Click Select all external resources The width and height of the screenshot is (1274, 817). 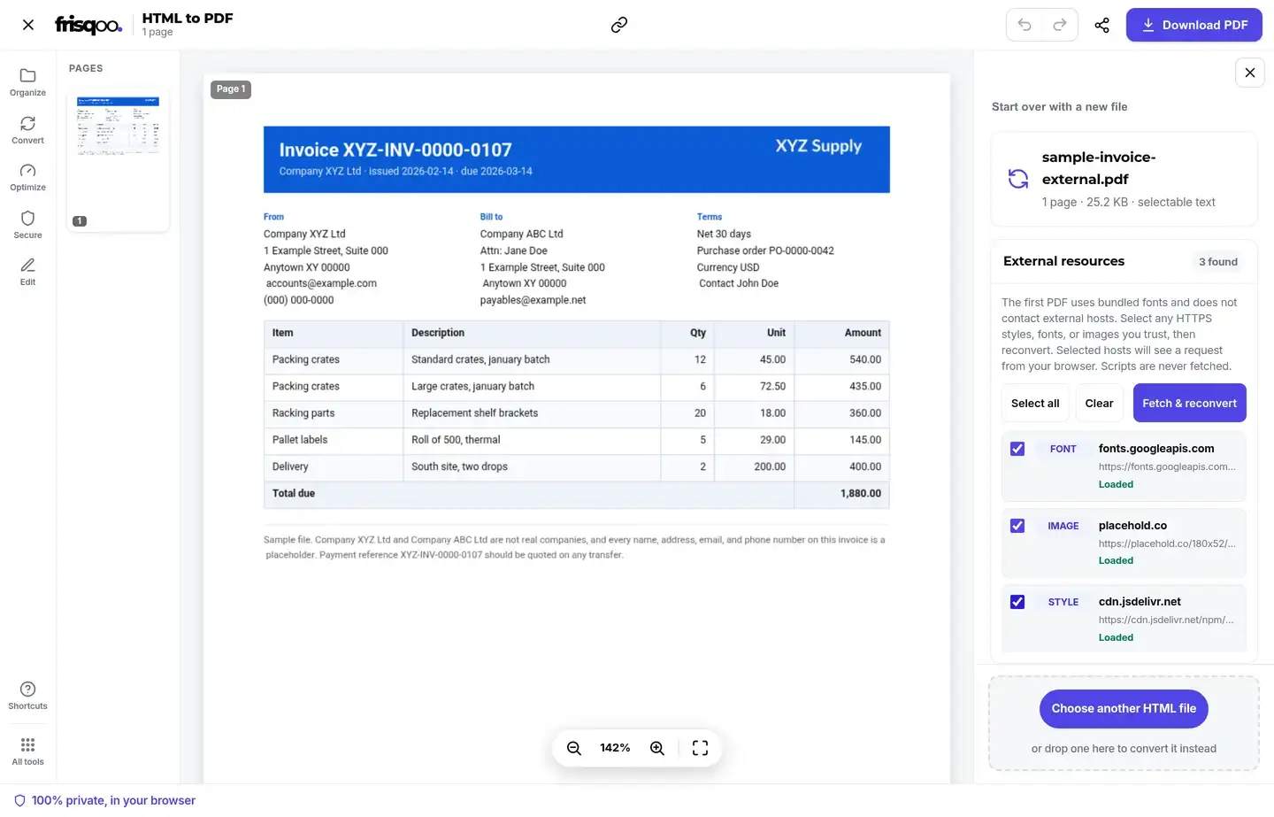1035,403
